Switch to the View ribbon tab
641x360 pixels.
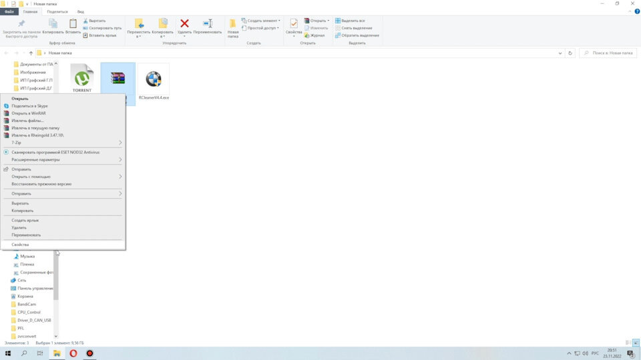point(81,11)
